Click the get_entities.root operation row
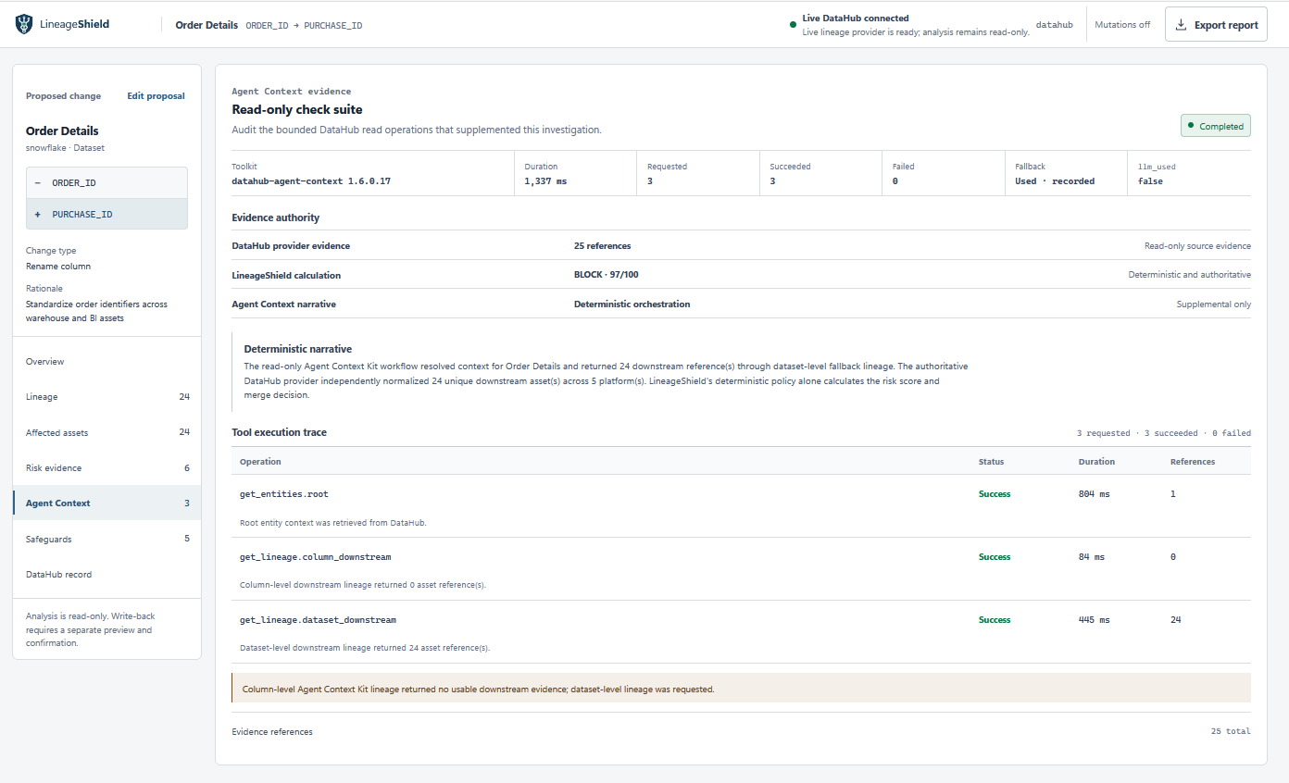Screen dimensions: 1289x783 (x=741, y=506)
